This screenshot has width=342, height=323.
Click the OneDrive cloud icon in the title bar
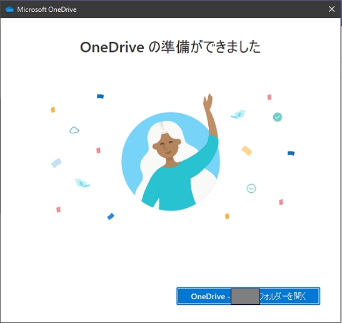point(9,9)
